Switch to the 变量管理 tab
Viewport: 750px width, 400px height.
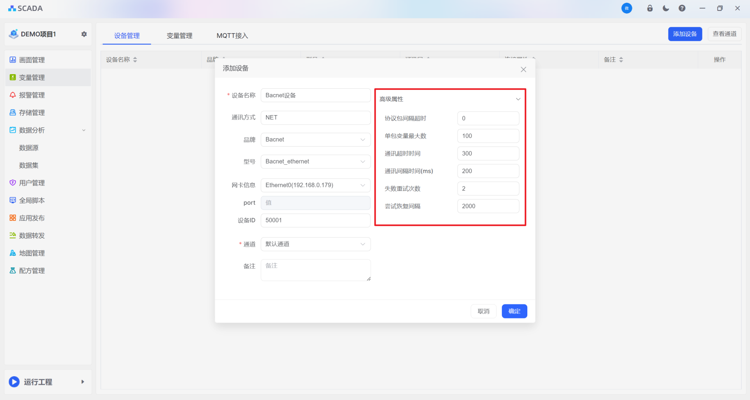[x=179, y=36]
